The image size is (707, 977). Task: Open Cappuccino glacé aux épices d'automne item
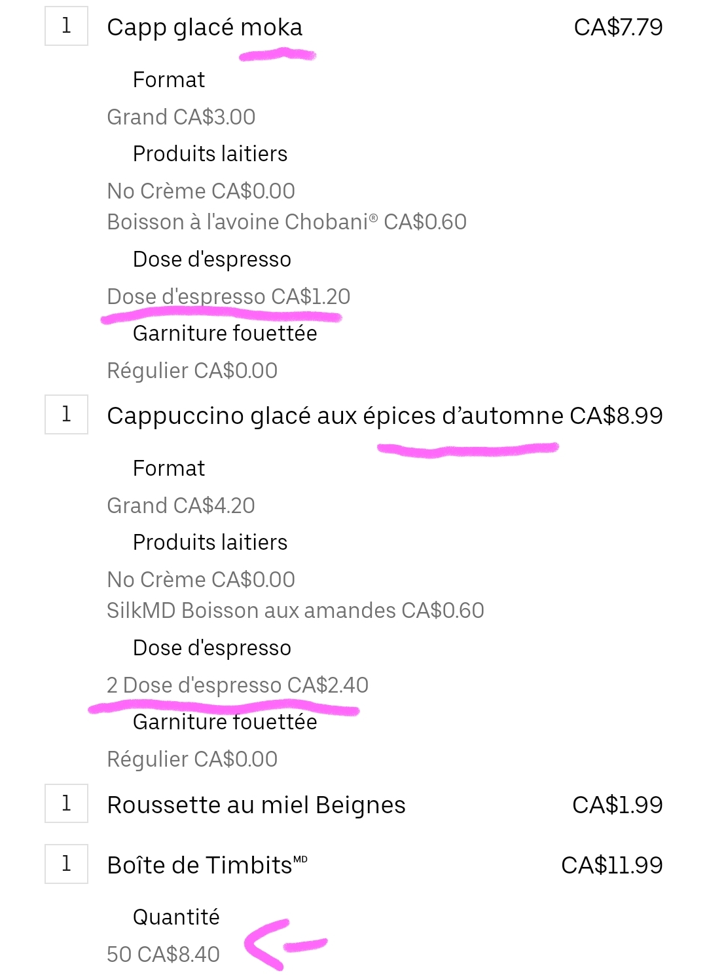335,416
